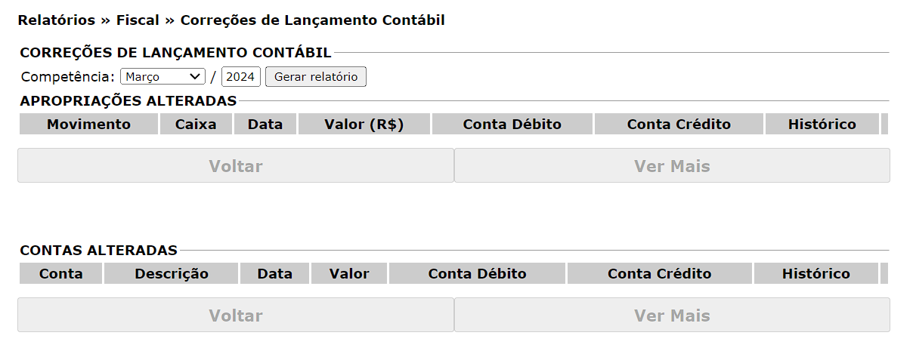The width and height of the screenshot is (916, 354).
Task: Select the Caixa column header
Action: (196, 125)
